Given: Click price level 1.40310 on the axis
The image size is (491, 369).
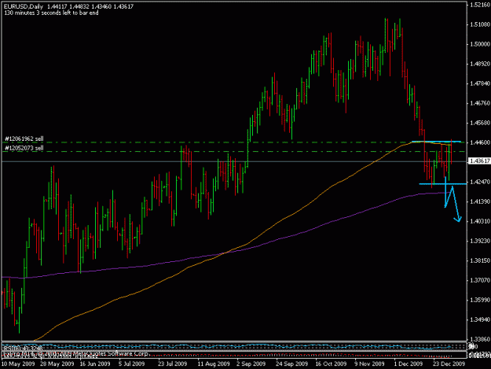Looking at the screenshot, I should coord(480,221).
